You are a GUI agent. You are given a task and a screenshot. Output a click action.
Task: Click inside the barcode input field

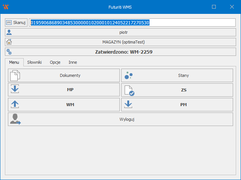point(188,22)
